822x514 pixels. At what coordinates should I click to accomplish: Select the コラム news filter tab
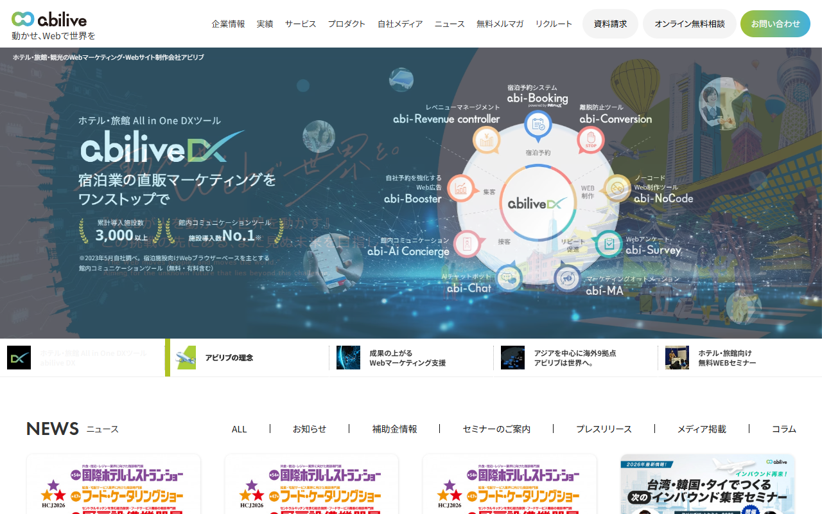[x=783, y=429]
